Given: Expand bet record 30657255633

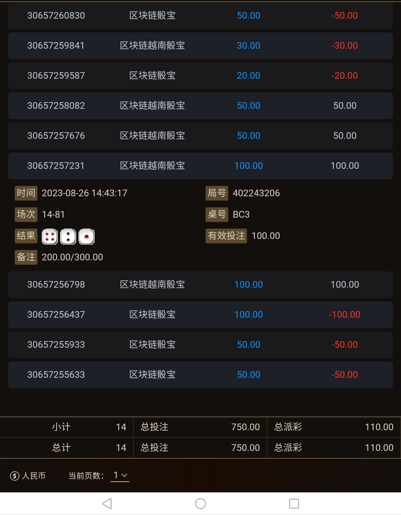Looking at the screenshot, I should pos(200,375).
